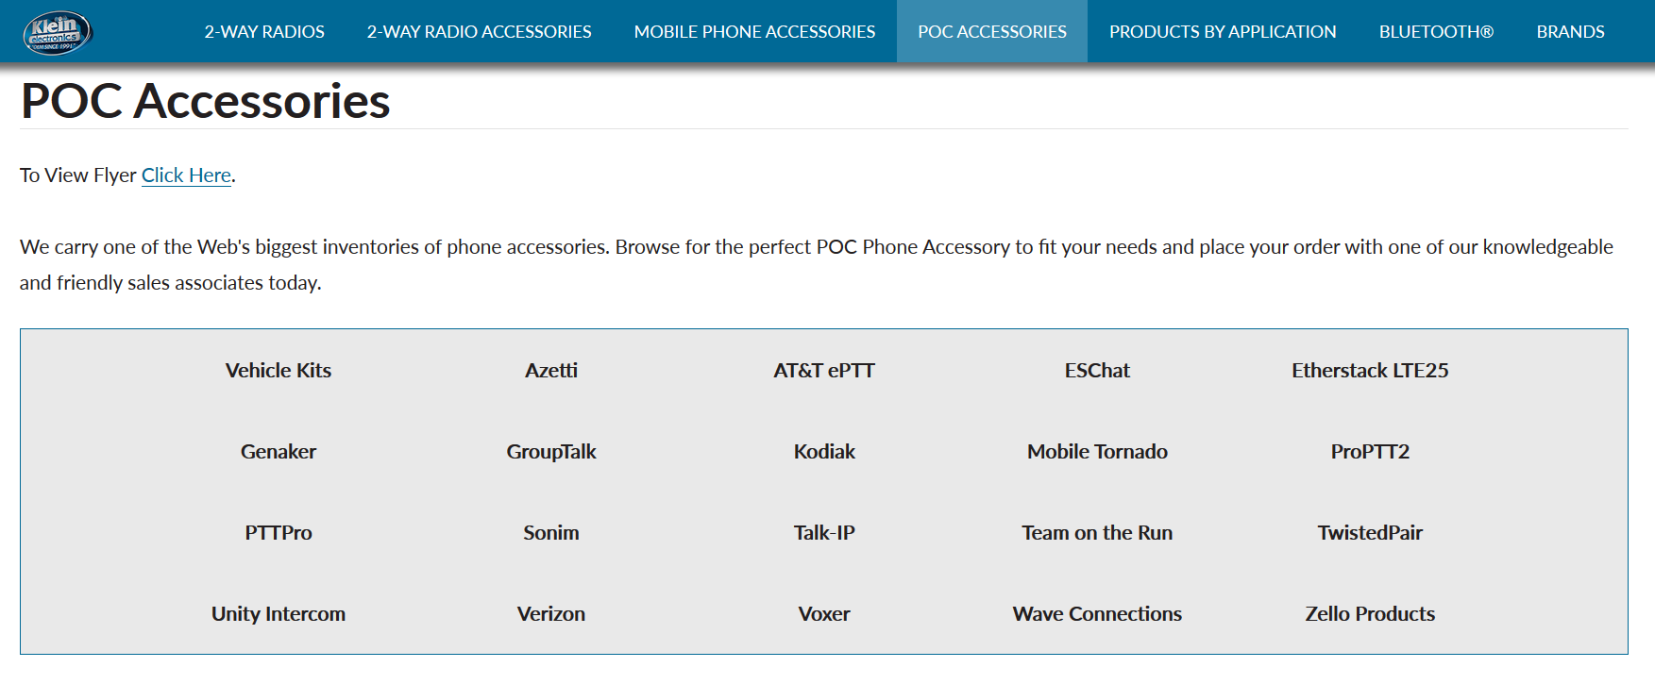Go to AT&T ePTT accessories
This screenshot has width=1655, height=684.
[x=824, y=371]
